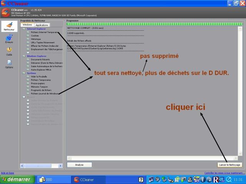The height and width of the screenshot is (184, 246).
Task: Toggle Mémoire Tampon checkbox
Action: click(28, 87)
